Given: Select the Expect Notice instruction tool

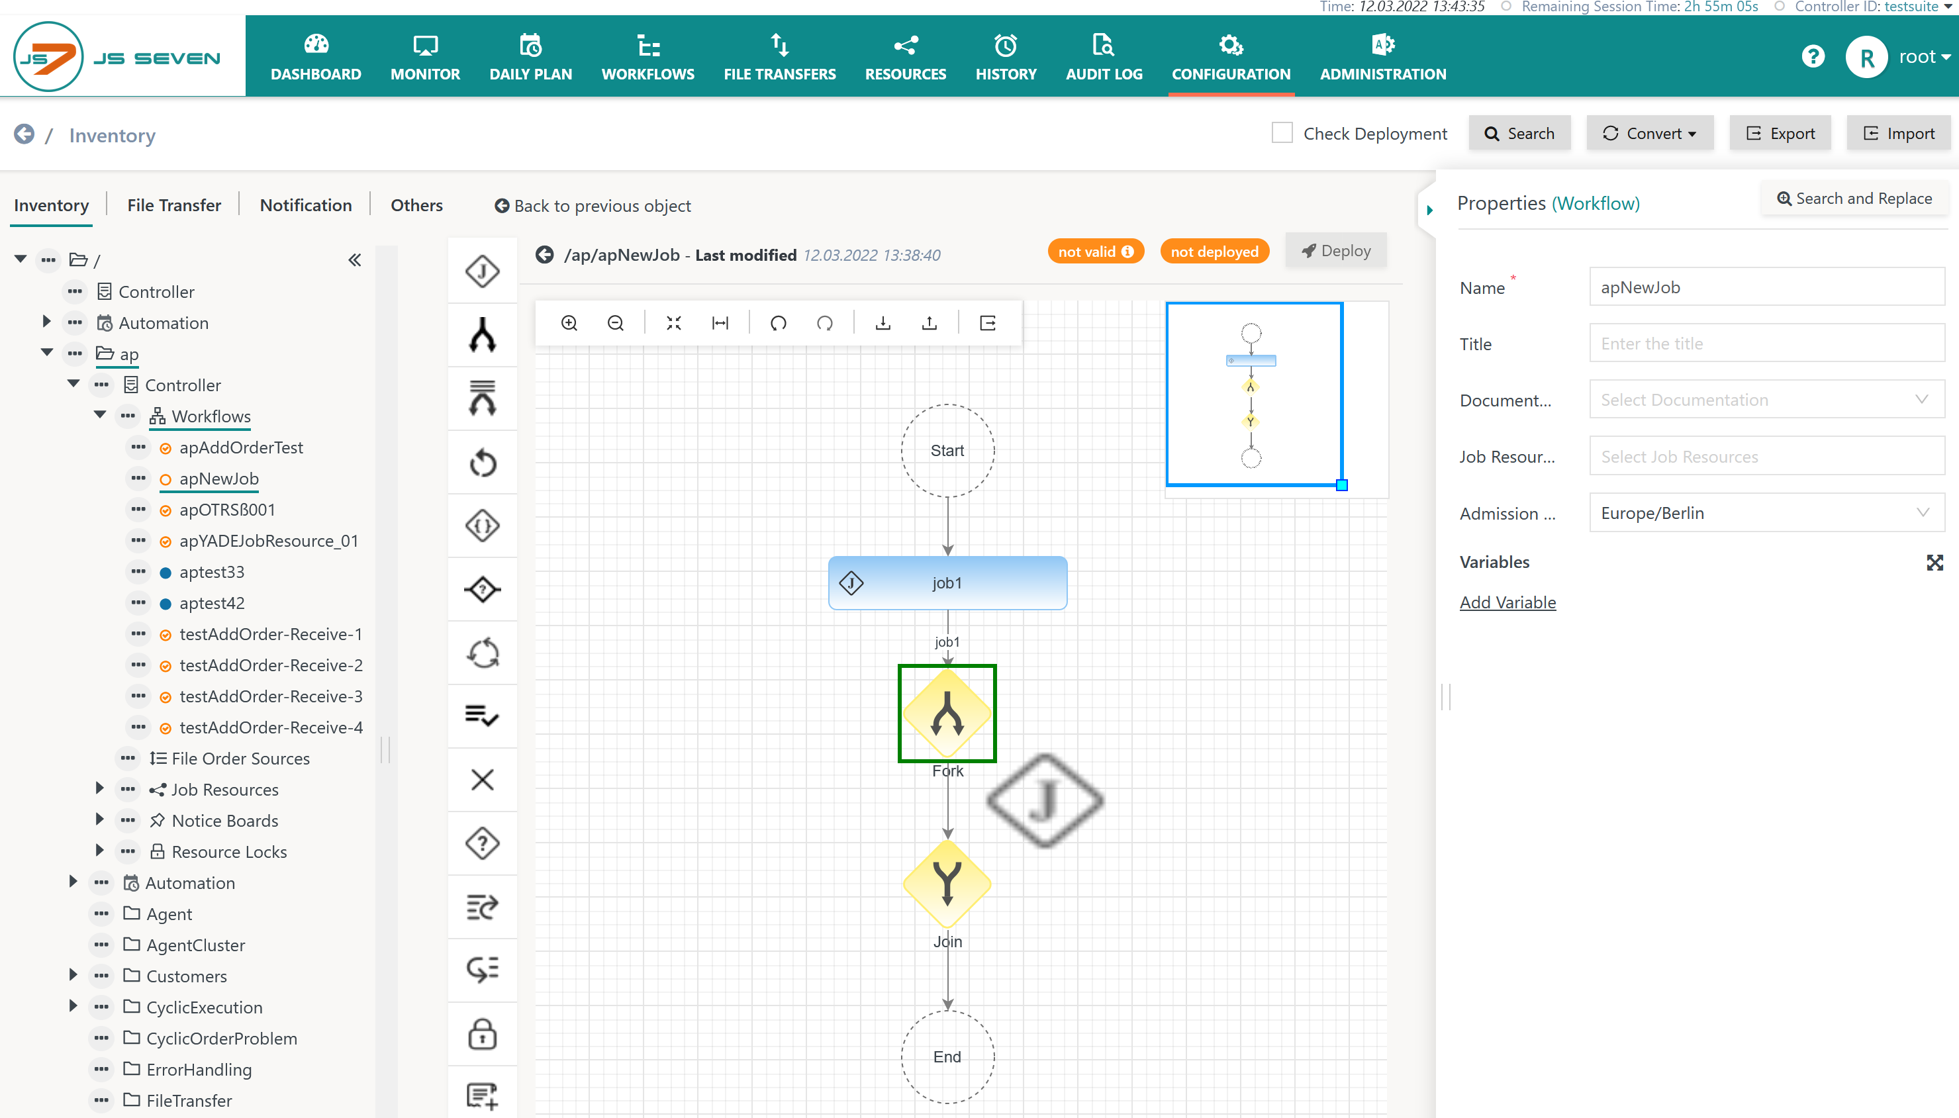Looking at the screenshot, I should (482, 970).
